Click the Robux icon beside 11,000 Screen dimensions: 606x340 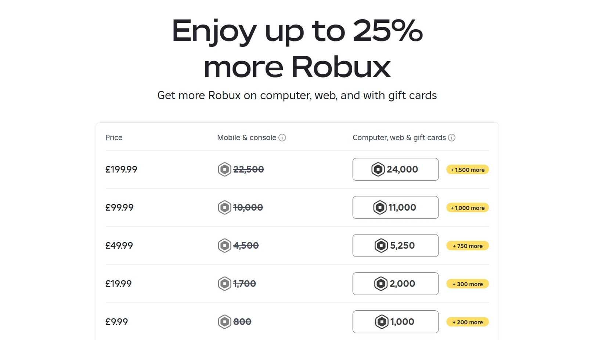pos(380,207)
